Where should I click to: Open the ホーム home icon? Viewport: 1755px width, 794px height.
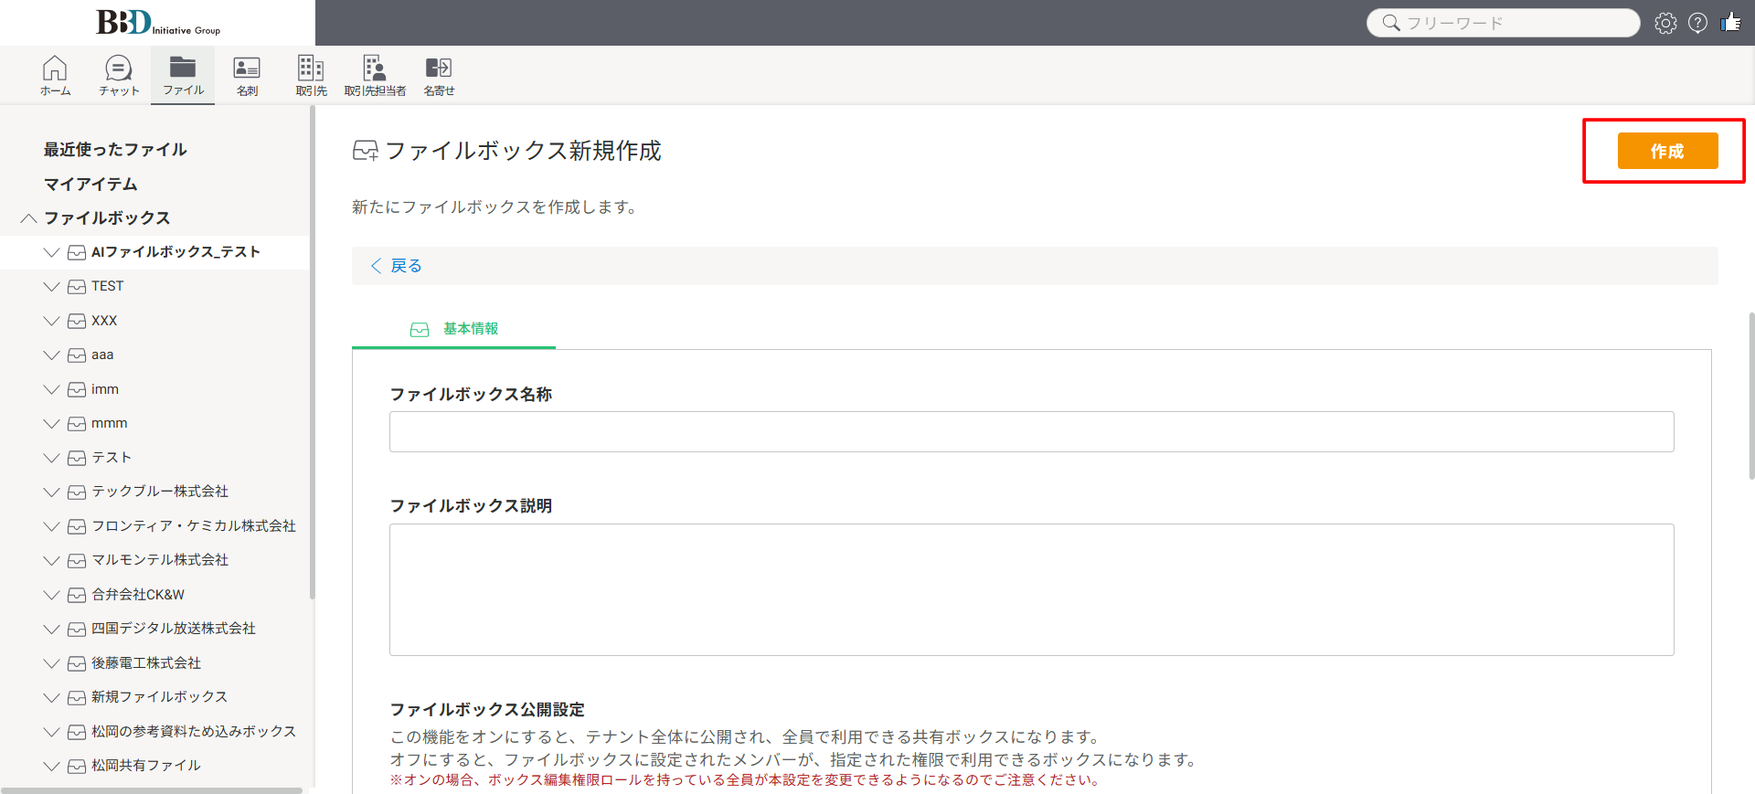click(x=55, y=75)
